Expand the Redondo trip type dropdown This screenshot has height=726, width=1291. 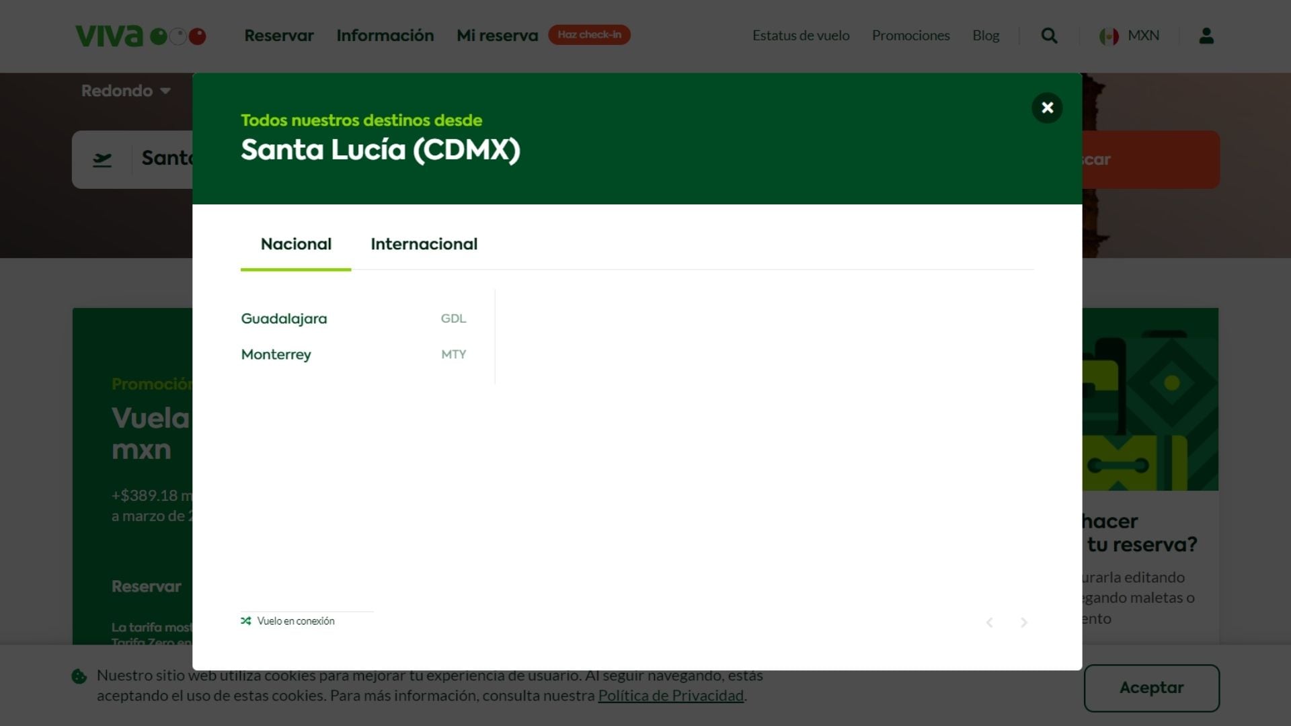point(126,91)
